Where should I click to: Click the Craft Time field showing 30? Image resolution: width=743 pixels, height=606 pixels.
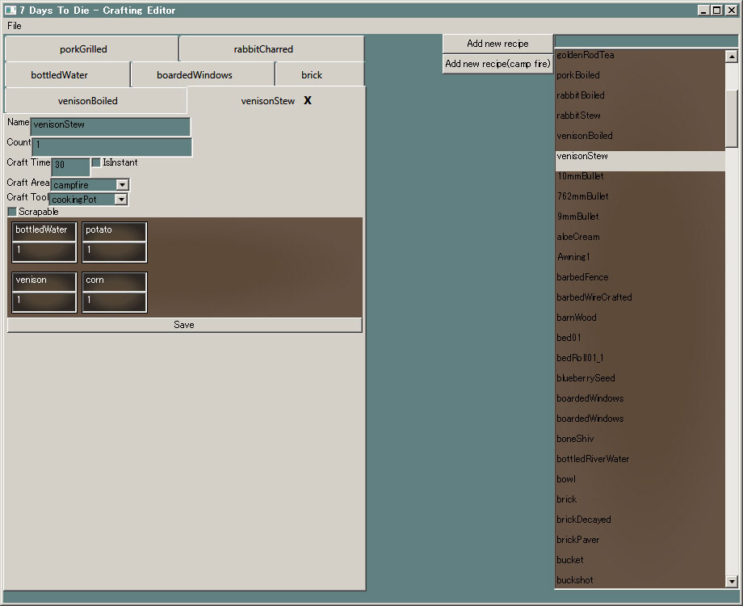coord(70,166)
